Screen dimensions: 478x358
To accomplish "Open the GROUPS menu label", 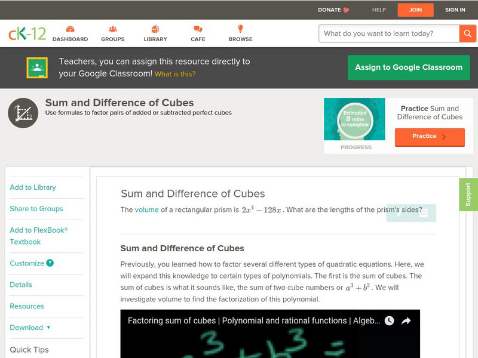I will [x=113, y=39].
